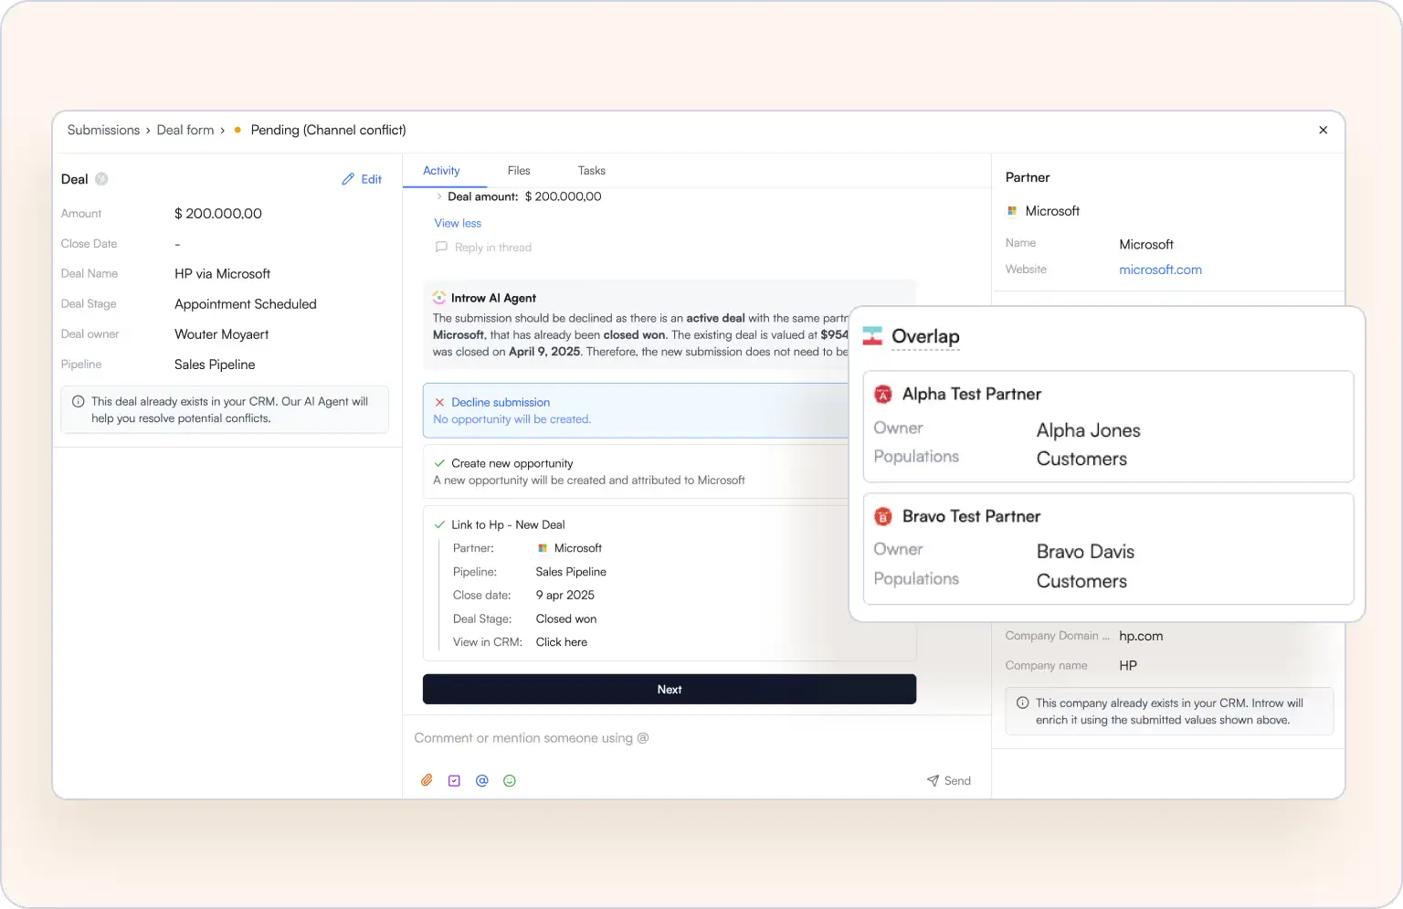Click the View less link
Screen dimensions: 1403x909
pyautogui.click(x=458, y=223)
